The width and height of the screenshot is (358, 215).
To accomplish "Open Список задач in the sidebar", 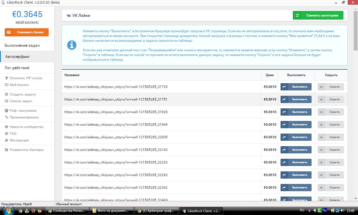I will click(21, 101).
